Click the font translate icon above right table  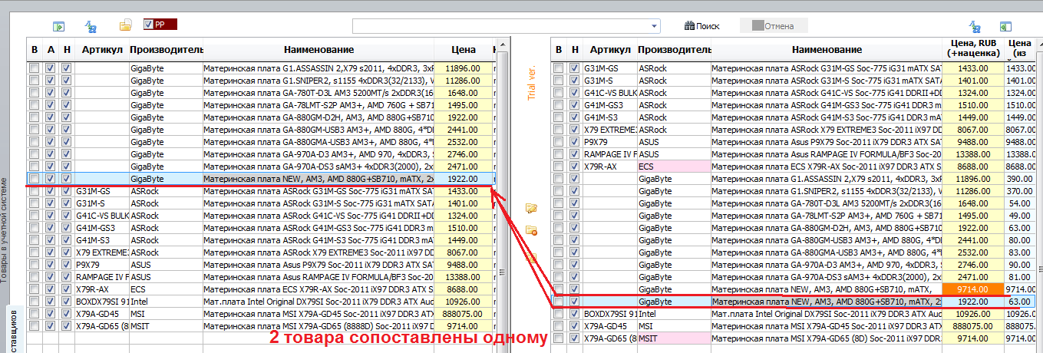coord(975,26)
